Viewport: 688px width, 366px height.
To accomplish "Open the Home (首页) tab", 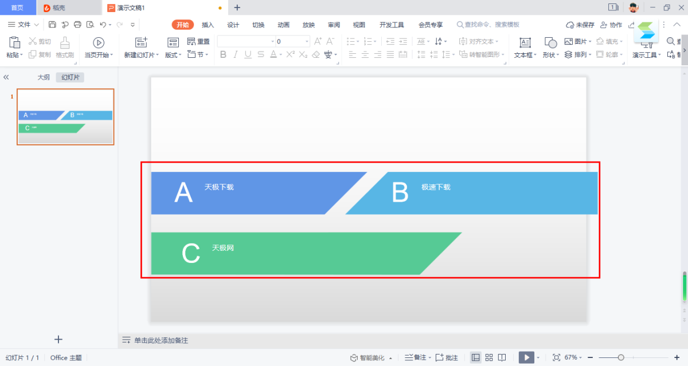I will (x=17, y=7).
